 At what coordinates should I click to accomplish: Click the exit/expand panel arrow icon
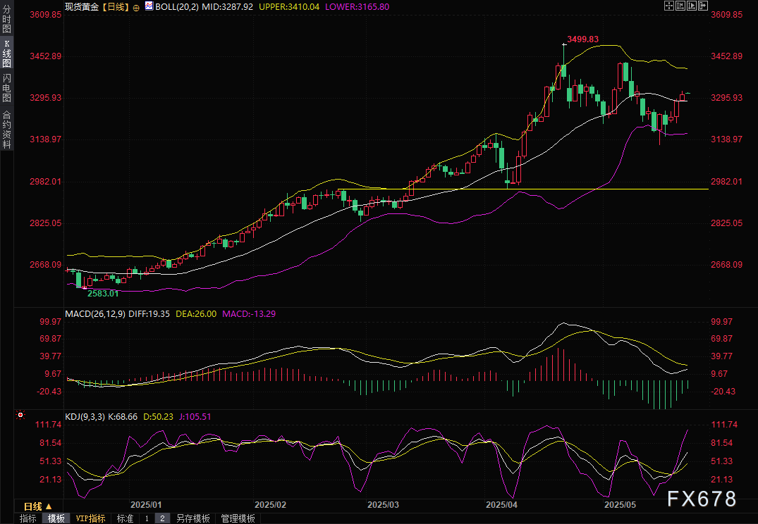(x=702, y=6)
